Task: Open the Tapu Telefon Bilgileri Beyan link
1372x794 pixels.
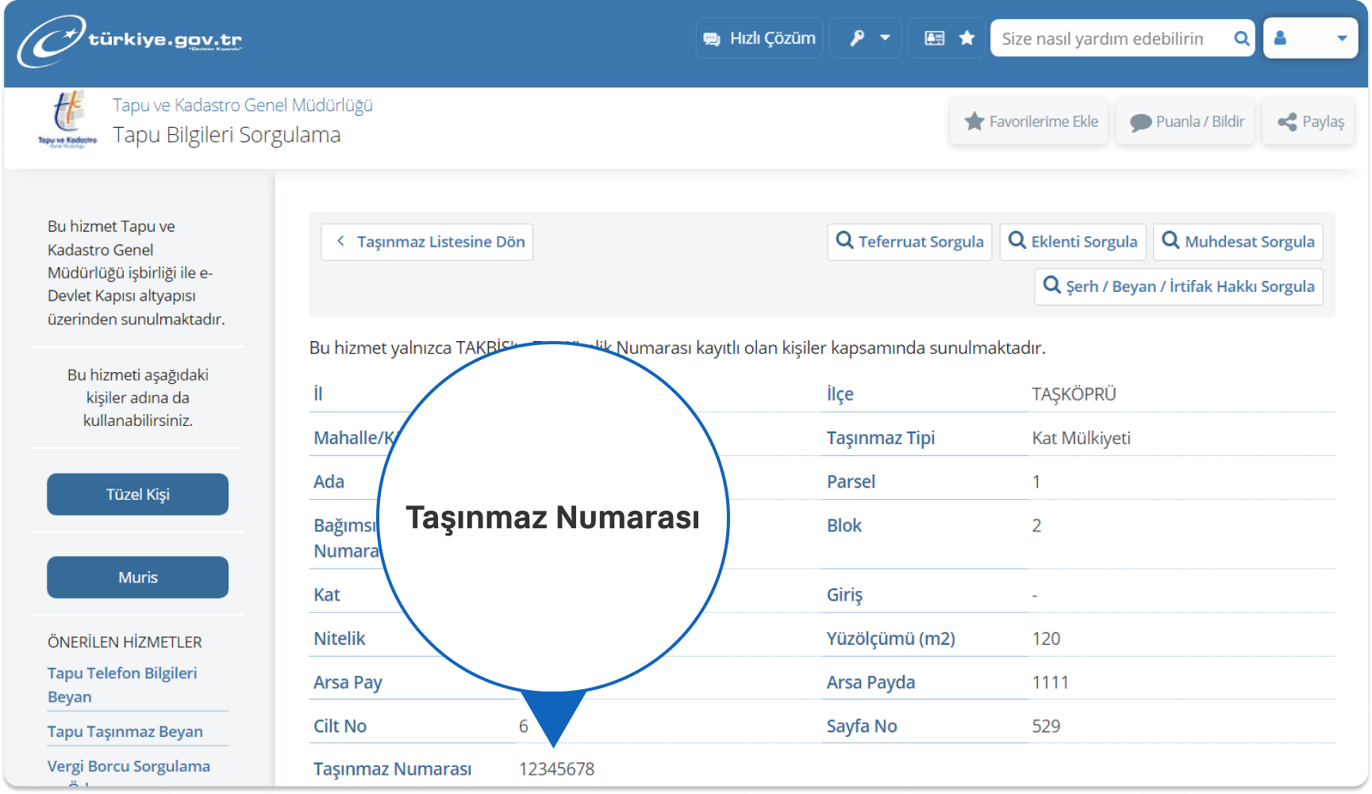Action: pyautogui.click(x=122, y=685)
